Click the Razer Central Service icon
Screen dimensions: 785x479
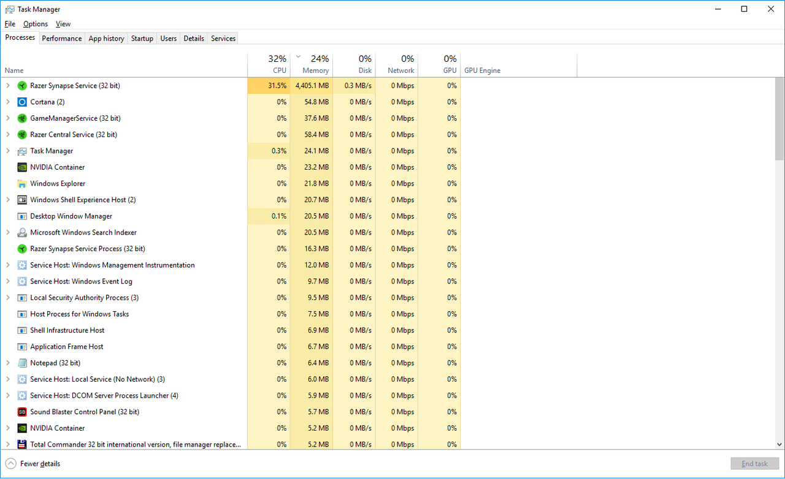point(22,135)
